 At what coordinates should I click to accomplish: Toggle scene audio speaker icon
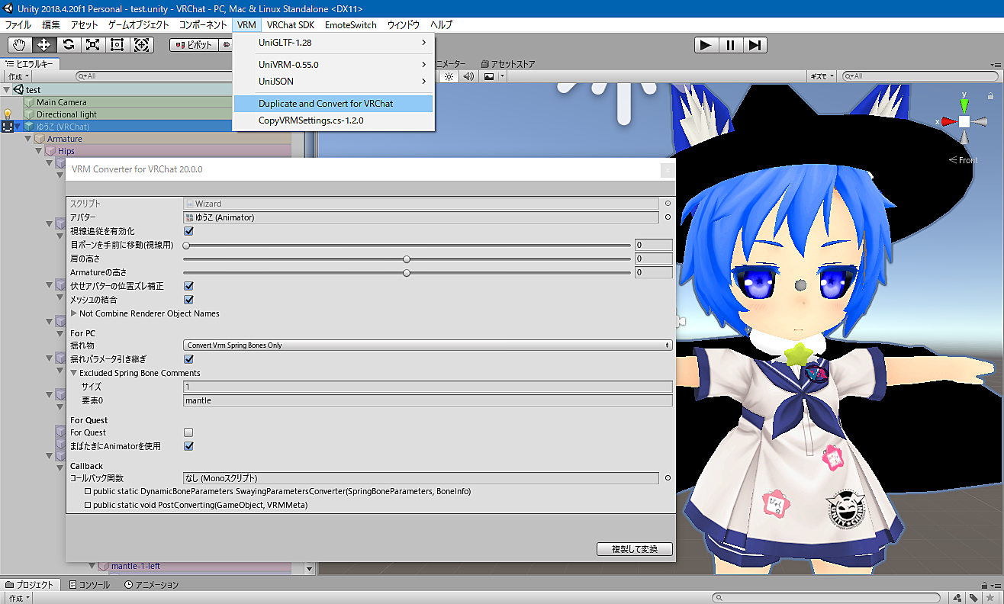468,76
